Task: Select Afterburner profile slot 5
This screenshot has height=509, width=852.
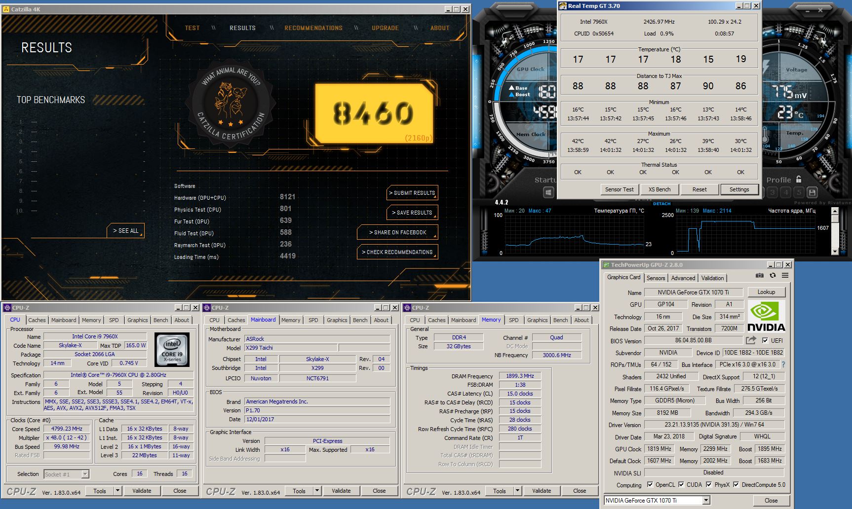Action: pos(799,192)
